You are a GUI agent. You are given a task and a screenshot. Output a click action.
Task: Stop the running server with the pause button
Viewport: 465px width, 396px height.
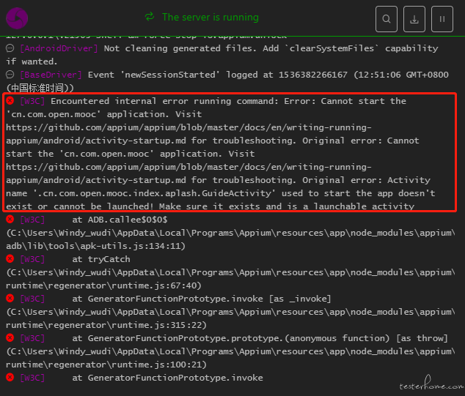coord(442,19)
